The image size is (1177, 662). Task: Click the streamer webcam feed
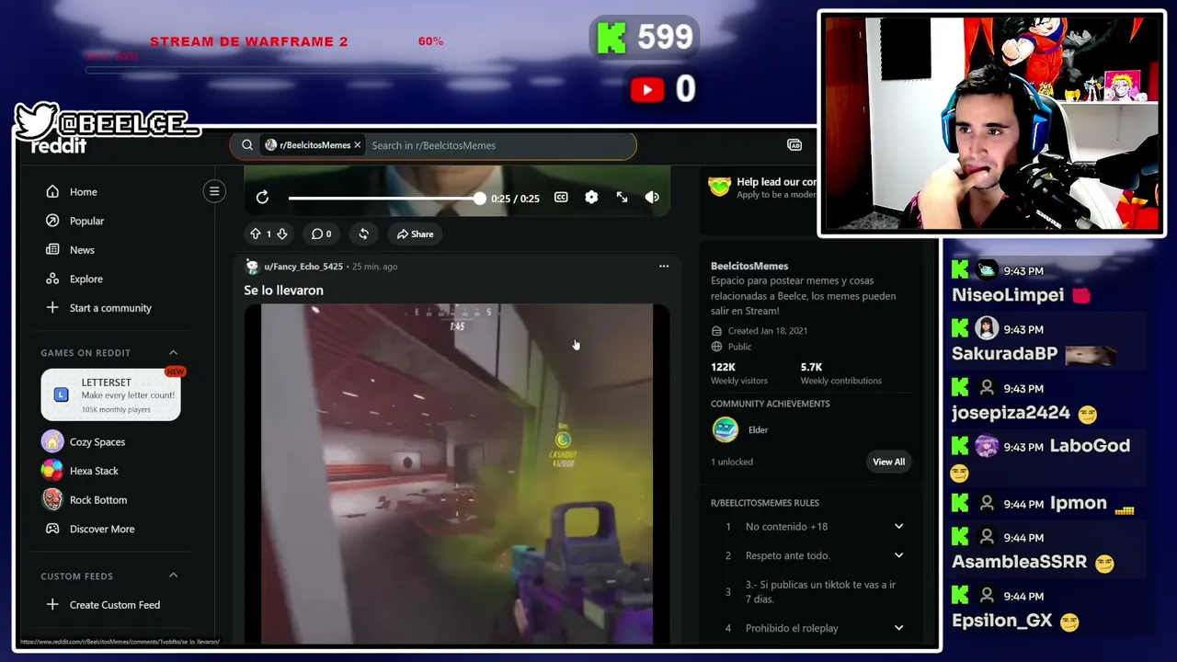991,123
